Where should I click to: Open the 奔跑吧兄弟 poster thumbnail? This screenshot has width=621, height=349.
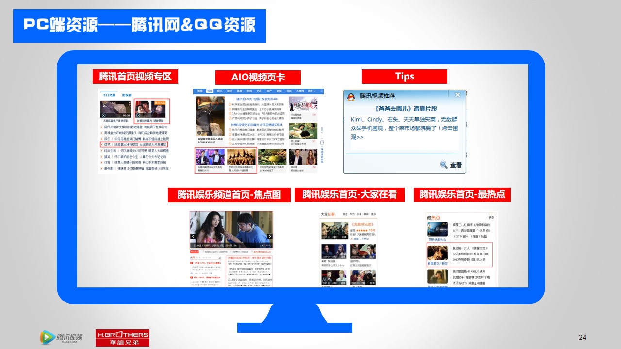(335, 231)
